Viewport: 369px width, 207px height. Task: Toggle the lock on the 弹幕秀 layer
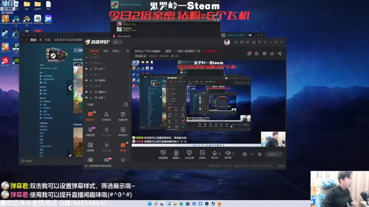click(x=91, y=80)
